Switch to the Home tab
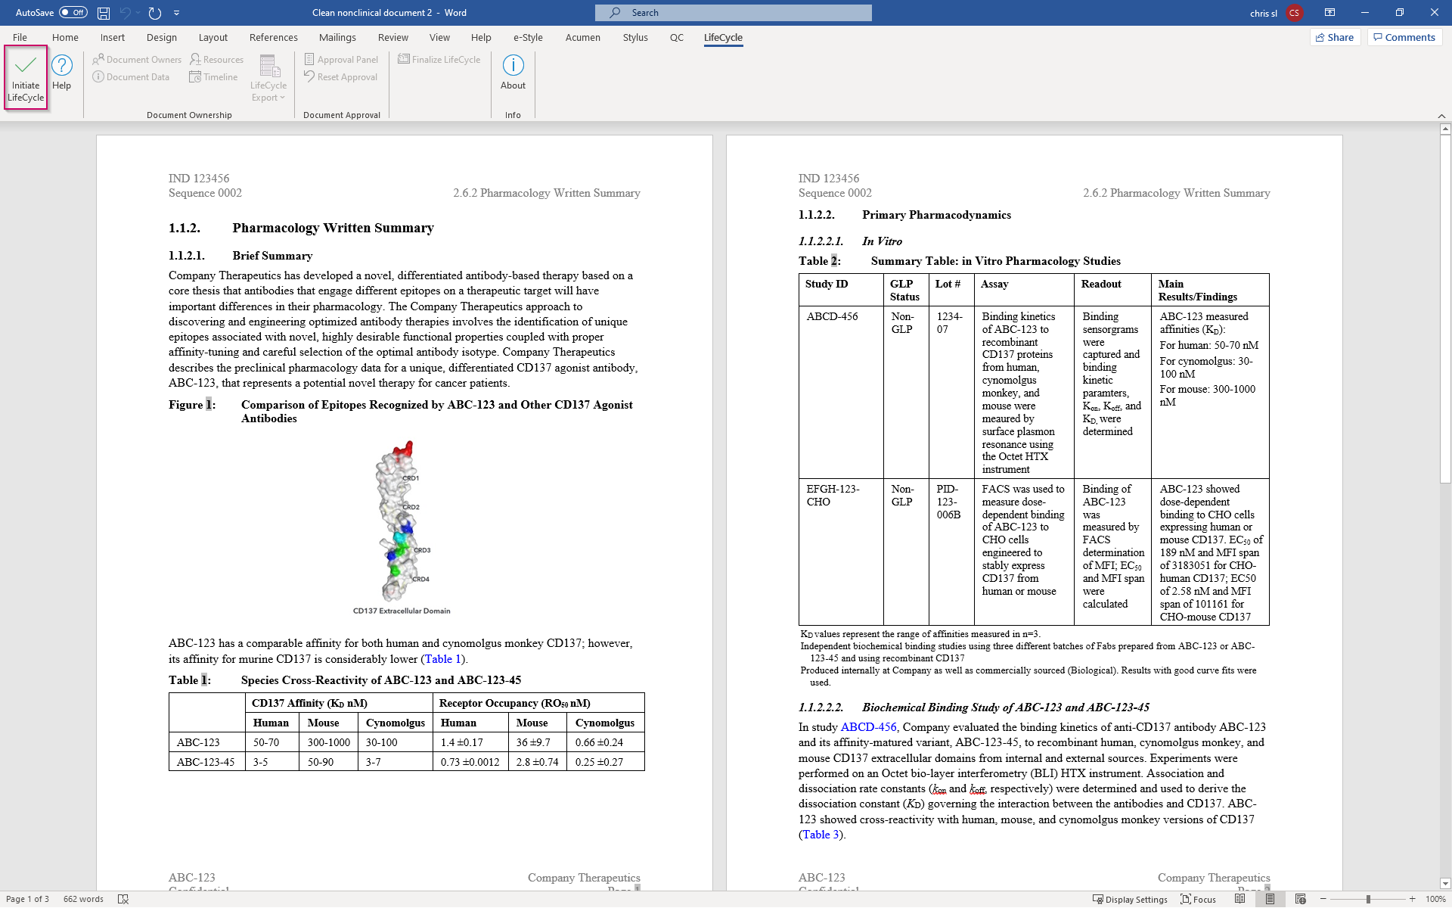The height and width of the screenshot is (908, 1452). click(65, 38)
